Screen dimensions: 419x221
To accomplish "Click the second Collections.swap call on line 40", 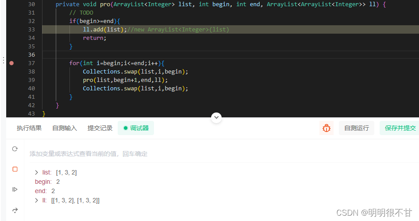I will [x=135, y=88].
